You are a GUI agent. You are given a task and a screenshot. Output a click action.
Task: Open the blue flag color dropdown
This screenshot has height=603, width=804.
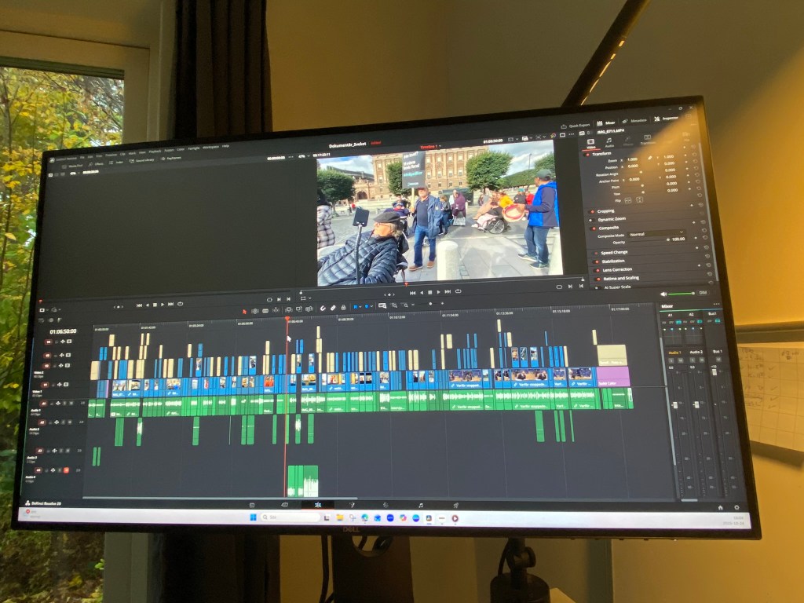tap(358, 307)
